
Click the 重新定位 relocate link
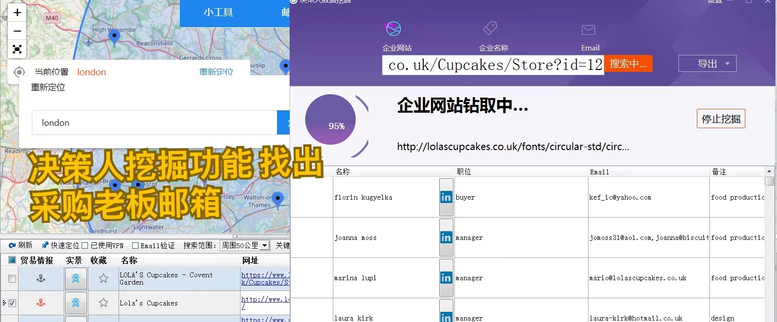point(216,72)
